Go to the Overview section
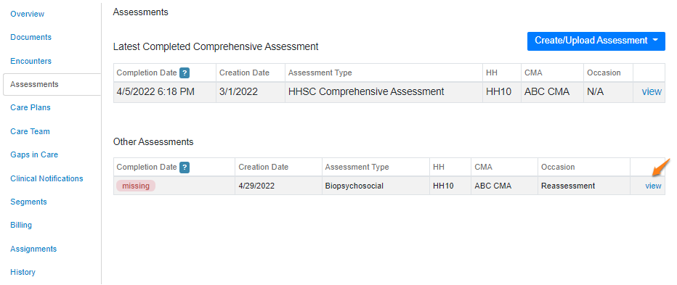 (27, 14)
